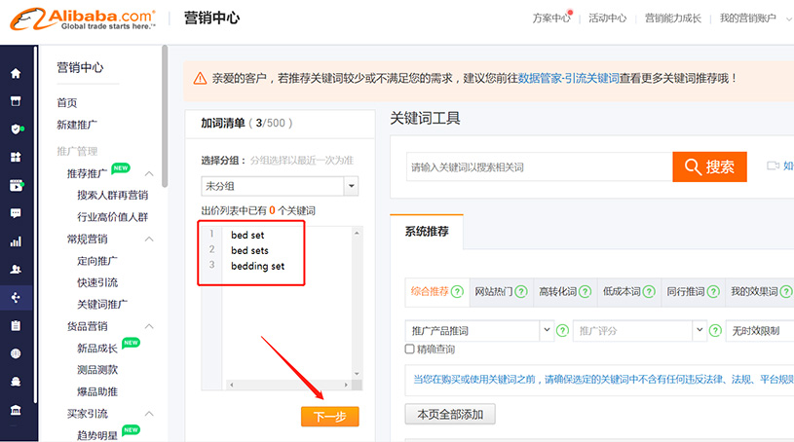The height and width of the screenshot is (442, 794).
Task: Click help icon next to 高转化词
Action: tap(585, 292)
